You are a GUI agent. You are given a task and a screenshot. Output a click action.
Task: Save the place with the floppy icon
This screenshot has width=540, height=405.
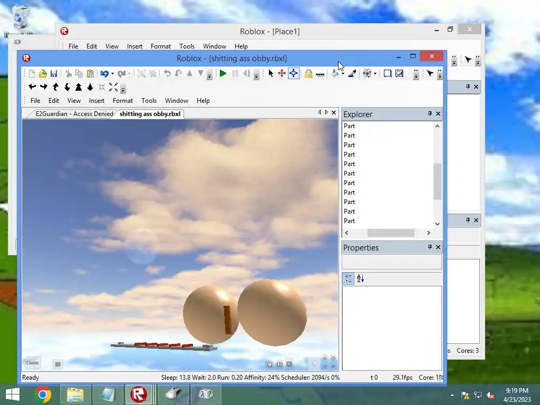coord(54,73)
